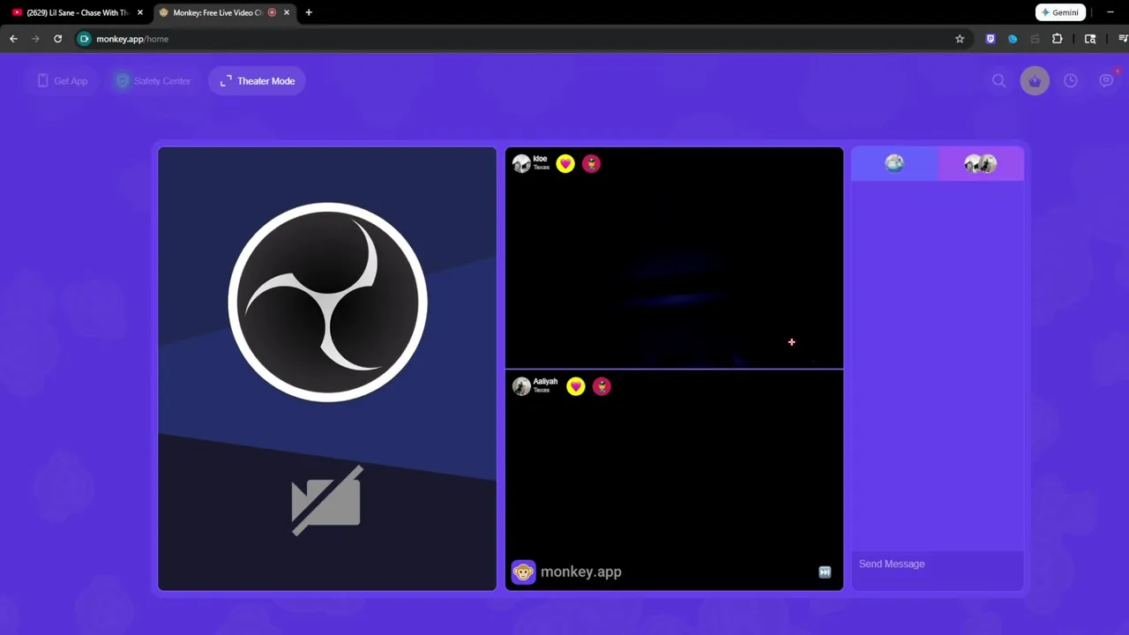
Task: Click the disabled camera icon
Action: point(327,500)
